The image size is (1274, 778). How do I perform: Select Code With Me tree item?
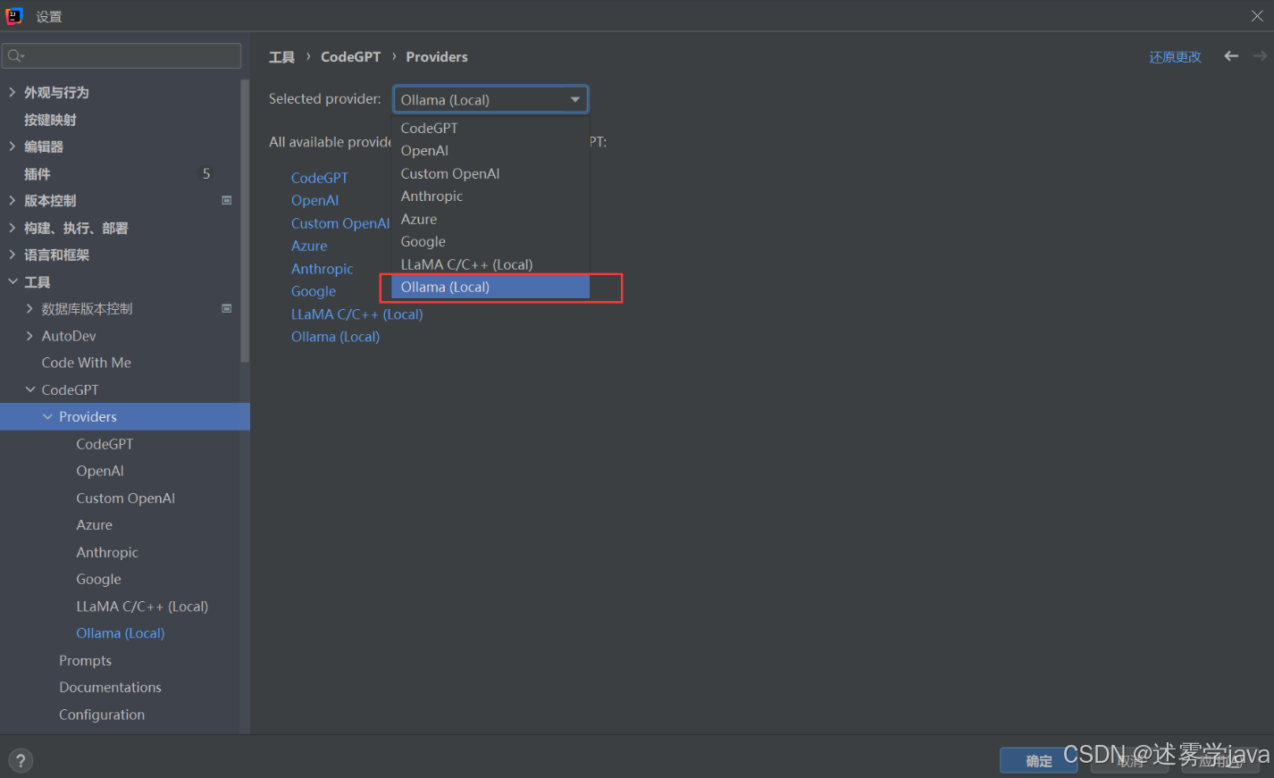click(x=86, y=363)
